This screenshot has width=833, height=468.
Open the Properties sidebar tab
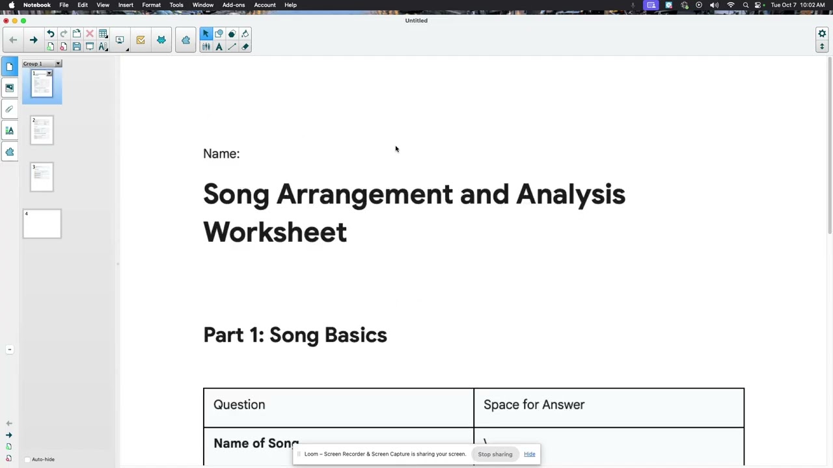click(x=9, y=131)
